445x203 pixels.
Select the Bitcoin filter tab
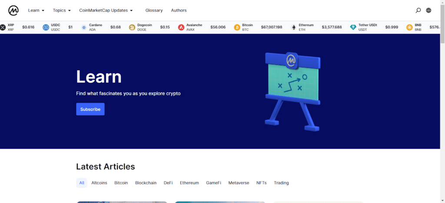(x=121, y=183)
